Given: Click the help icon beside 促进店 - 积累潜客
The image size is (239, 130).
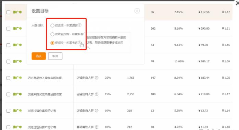Looking at the screenshot, I should click(x=79, y=25).
